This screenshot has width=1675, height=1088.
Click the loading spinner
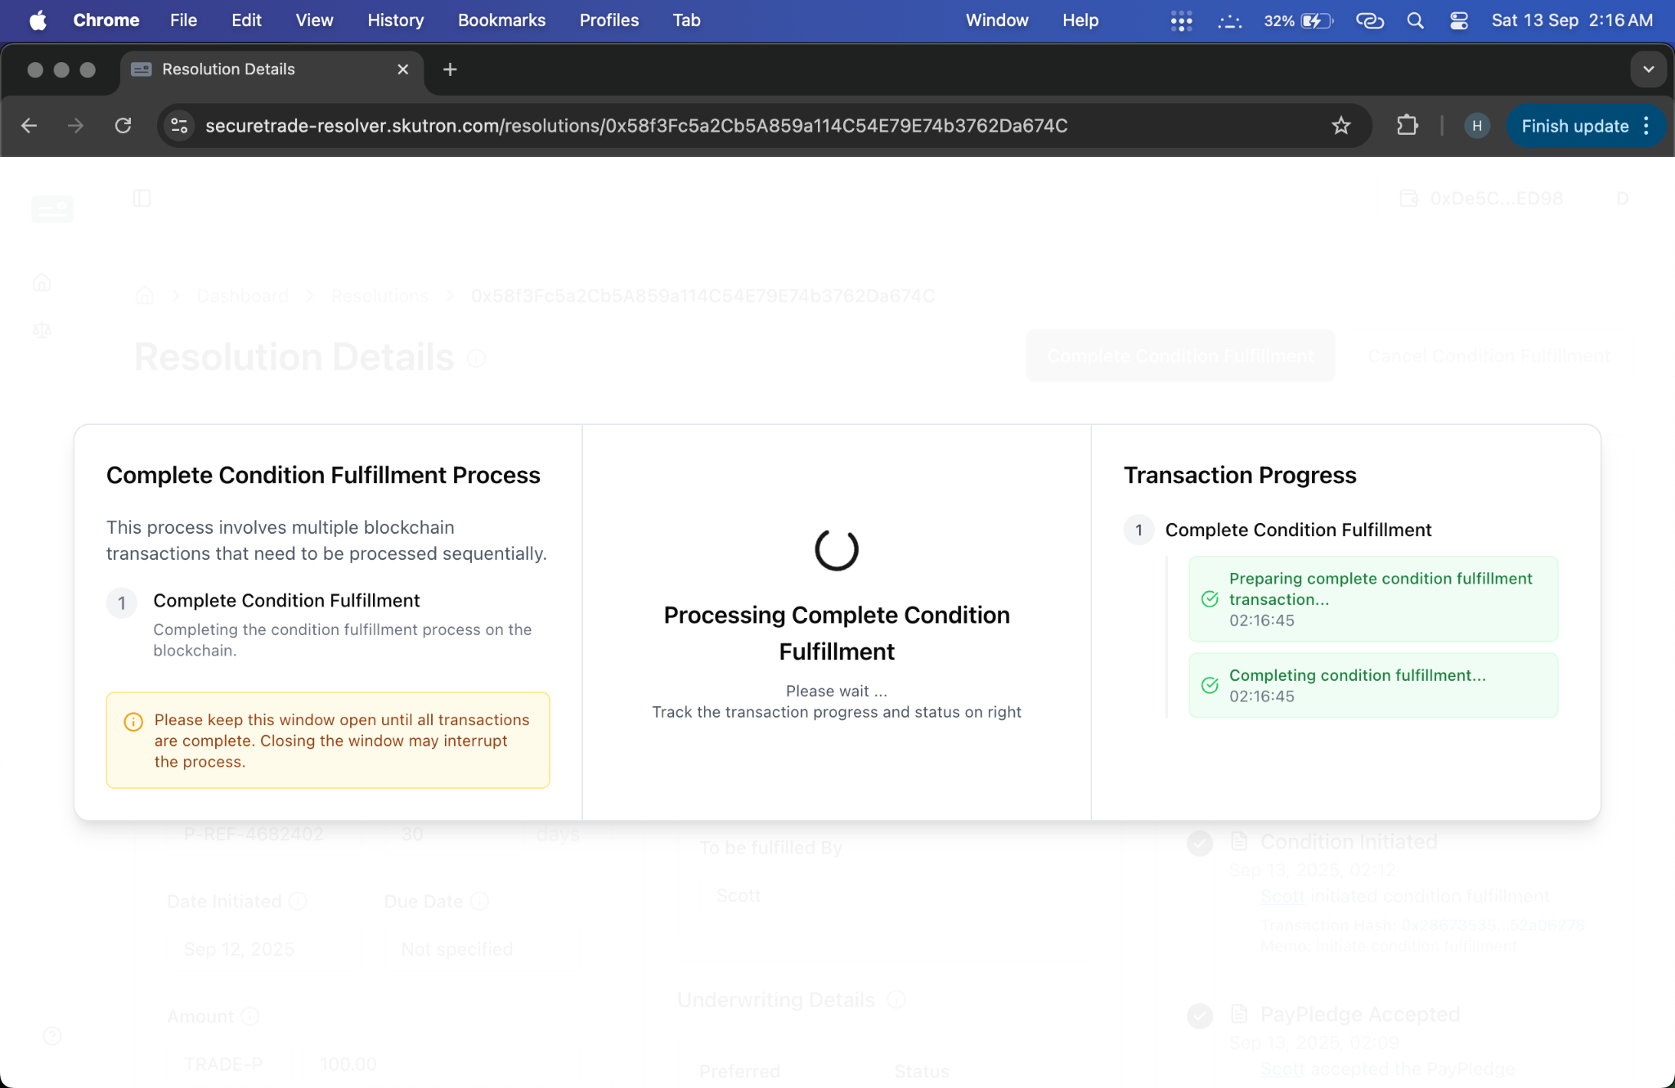(x=837, y=549)
